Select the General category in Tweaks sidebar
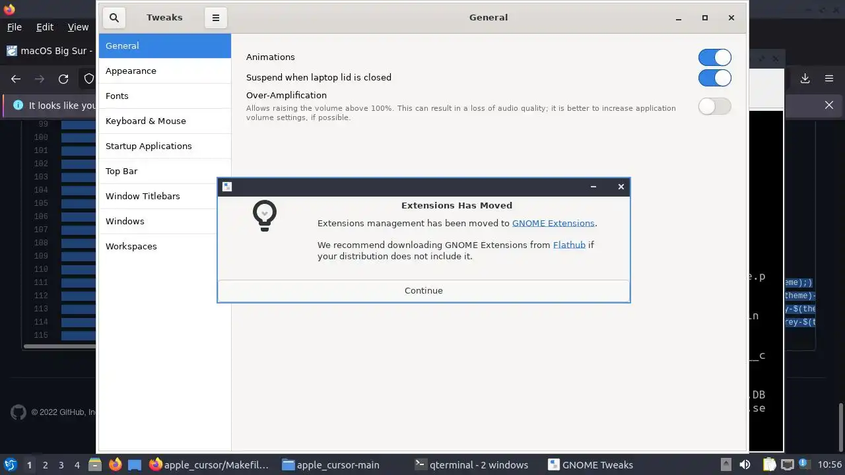 pos(165,46)
